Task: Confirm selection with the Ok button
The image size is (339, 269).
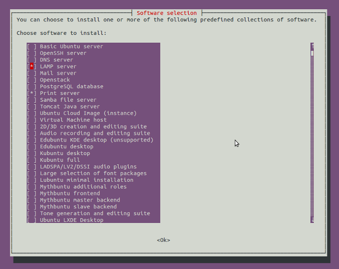Action: (x=164, y=240)
